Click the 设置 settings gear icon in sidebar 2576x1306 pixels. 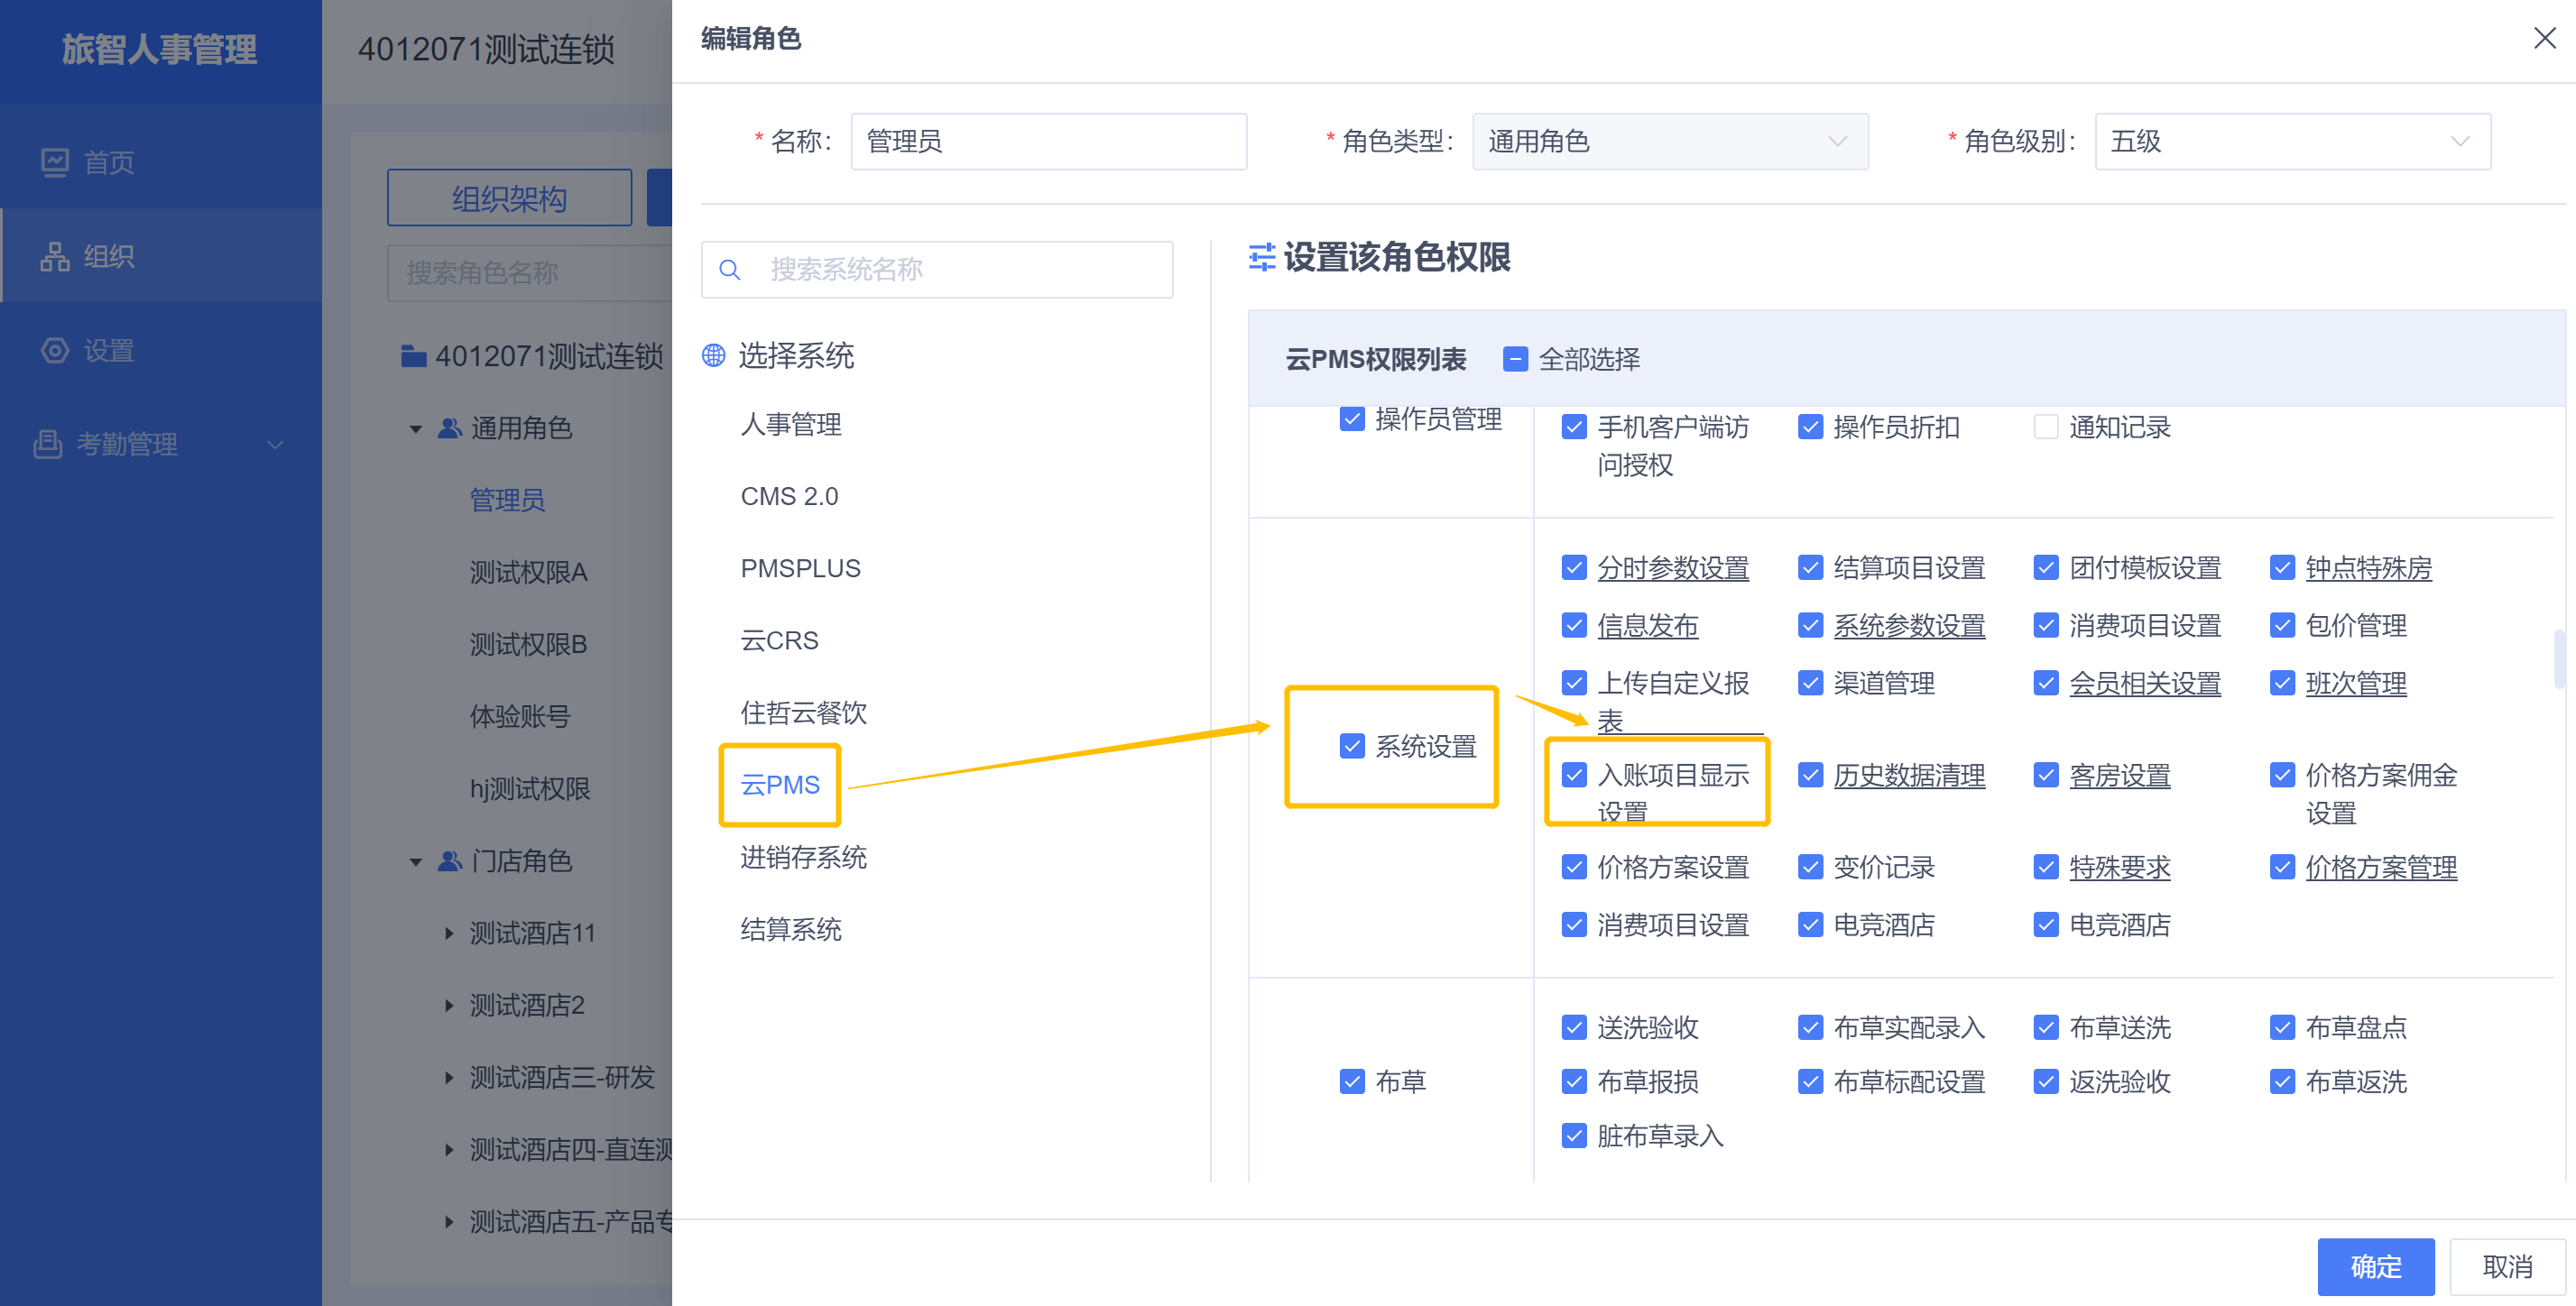55,350
